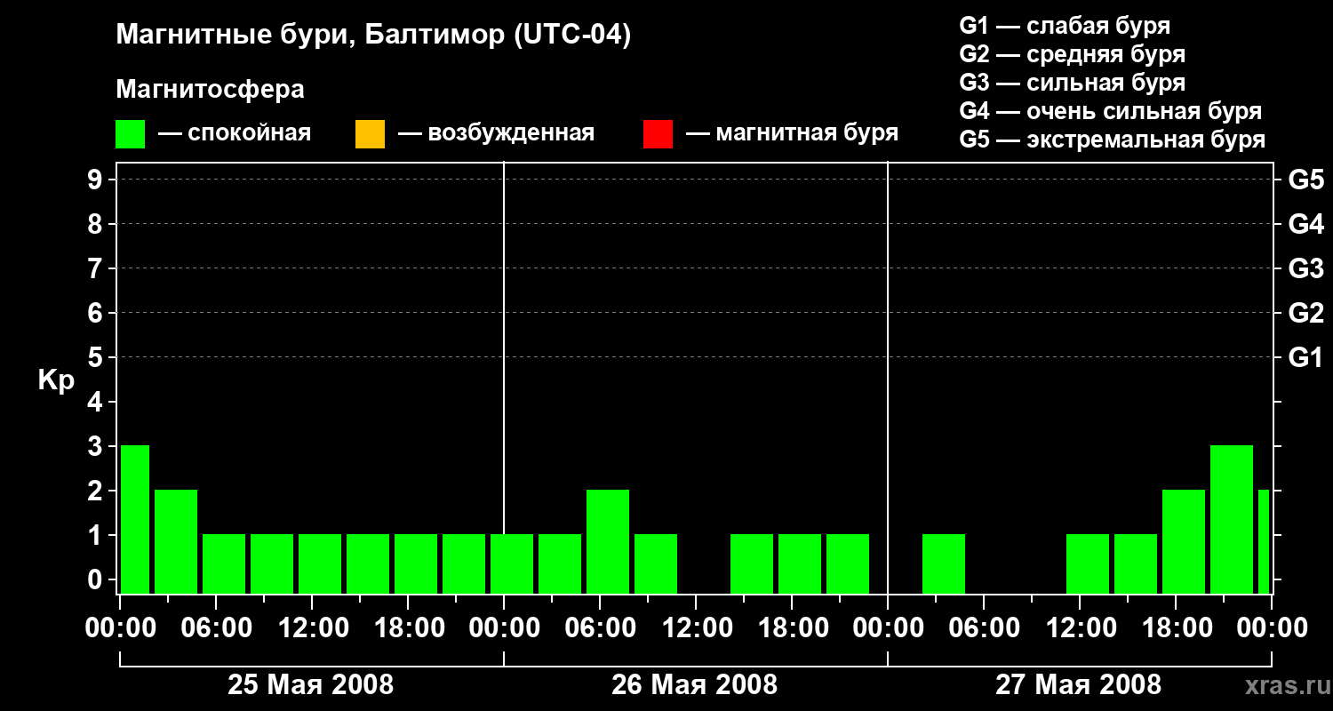Click the '12:00' time label under 25 May
The image size is (1333, 711).
[312, 628]
